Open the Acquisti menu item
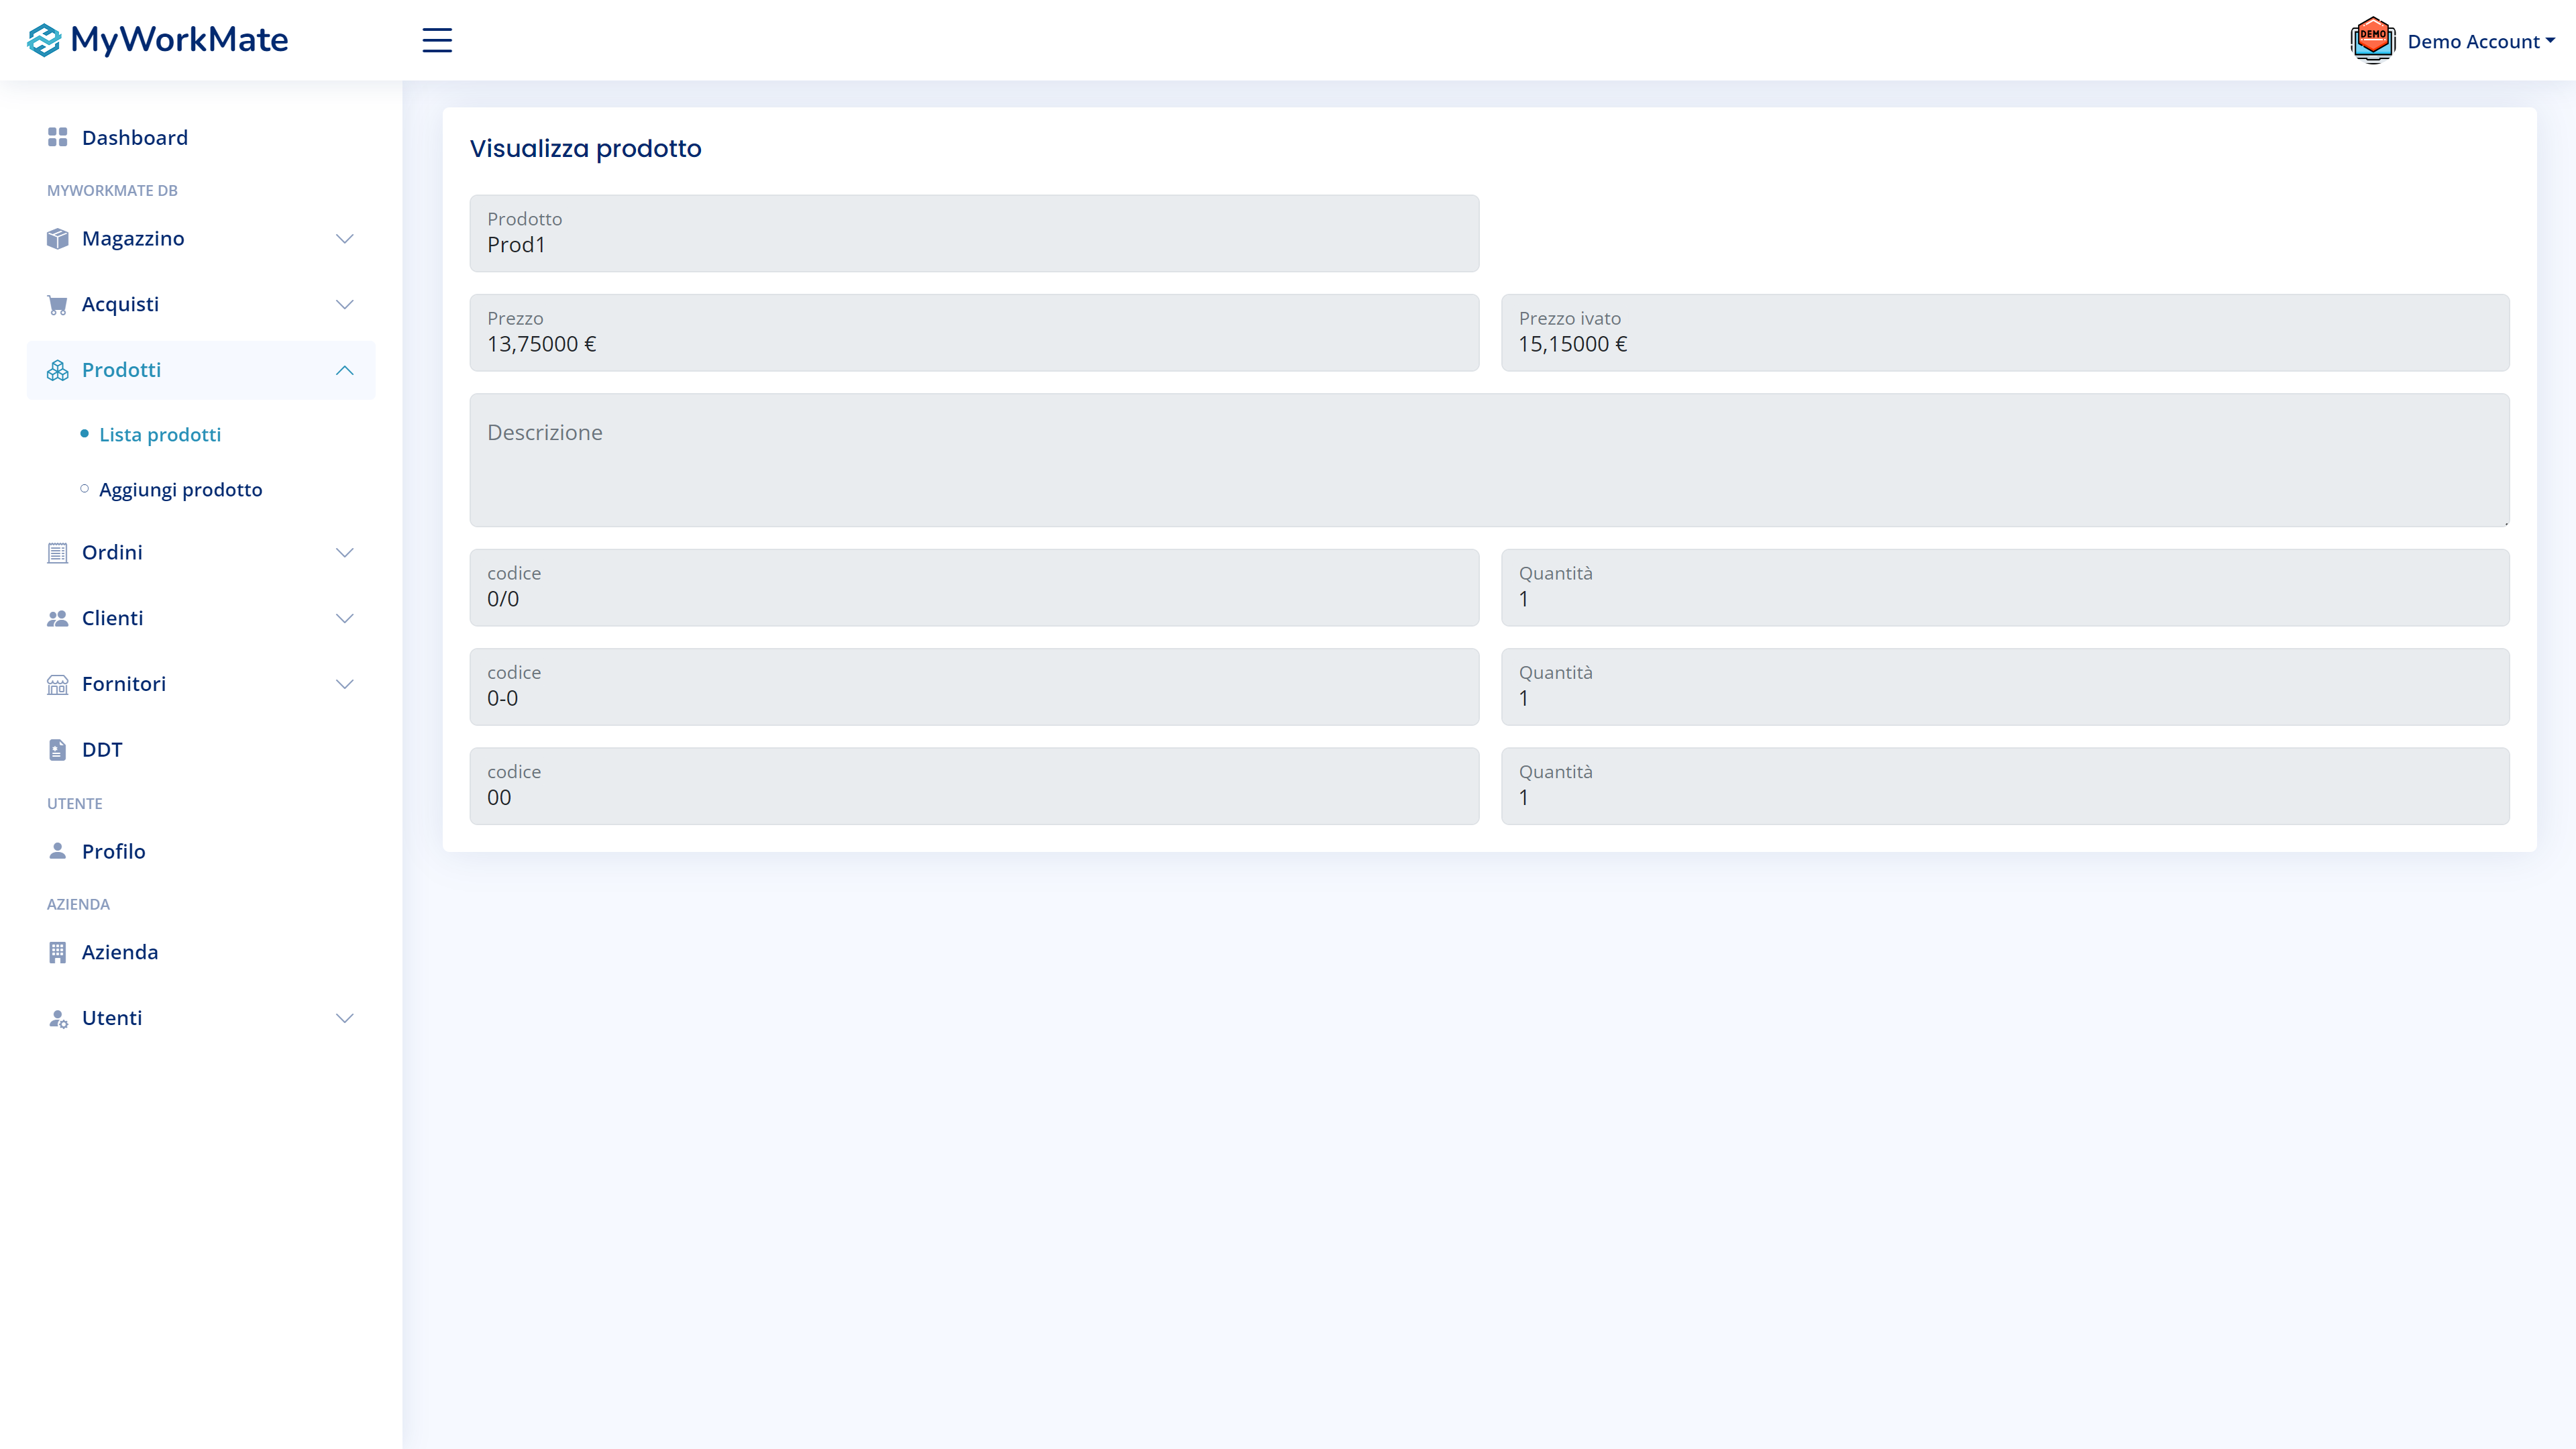2576x1449 pixels. 201,304
